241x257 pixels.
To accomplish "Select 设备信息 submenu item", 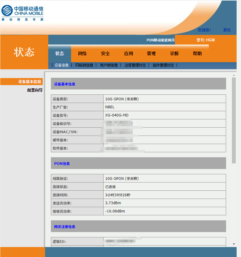I will pyautogui.click(x=62, y=65).
